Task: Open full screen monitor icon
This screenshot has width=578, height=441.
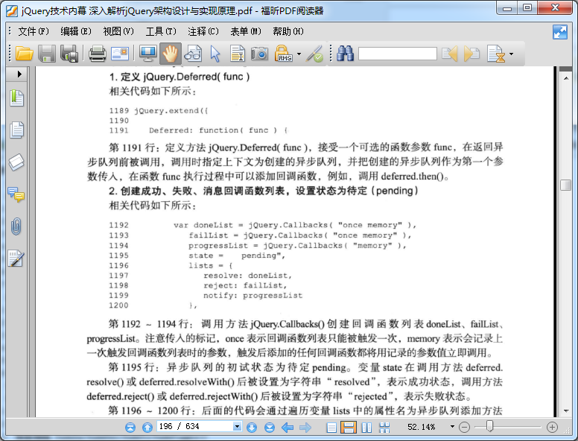Action: pyautogui.click(x=147, y=54)
